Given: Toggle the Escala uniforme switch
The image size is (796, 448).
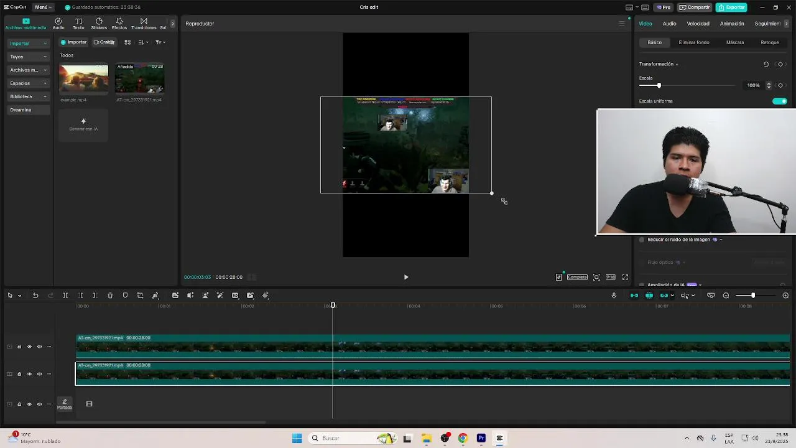Looking at the screenshot, I should tap(780, 101).
